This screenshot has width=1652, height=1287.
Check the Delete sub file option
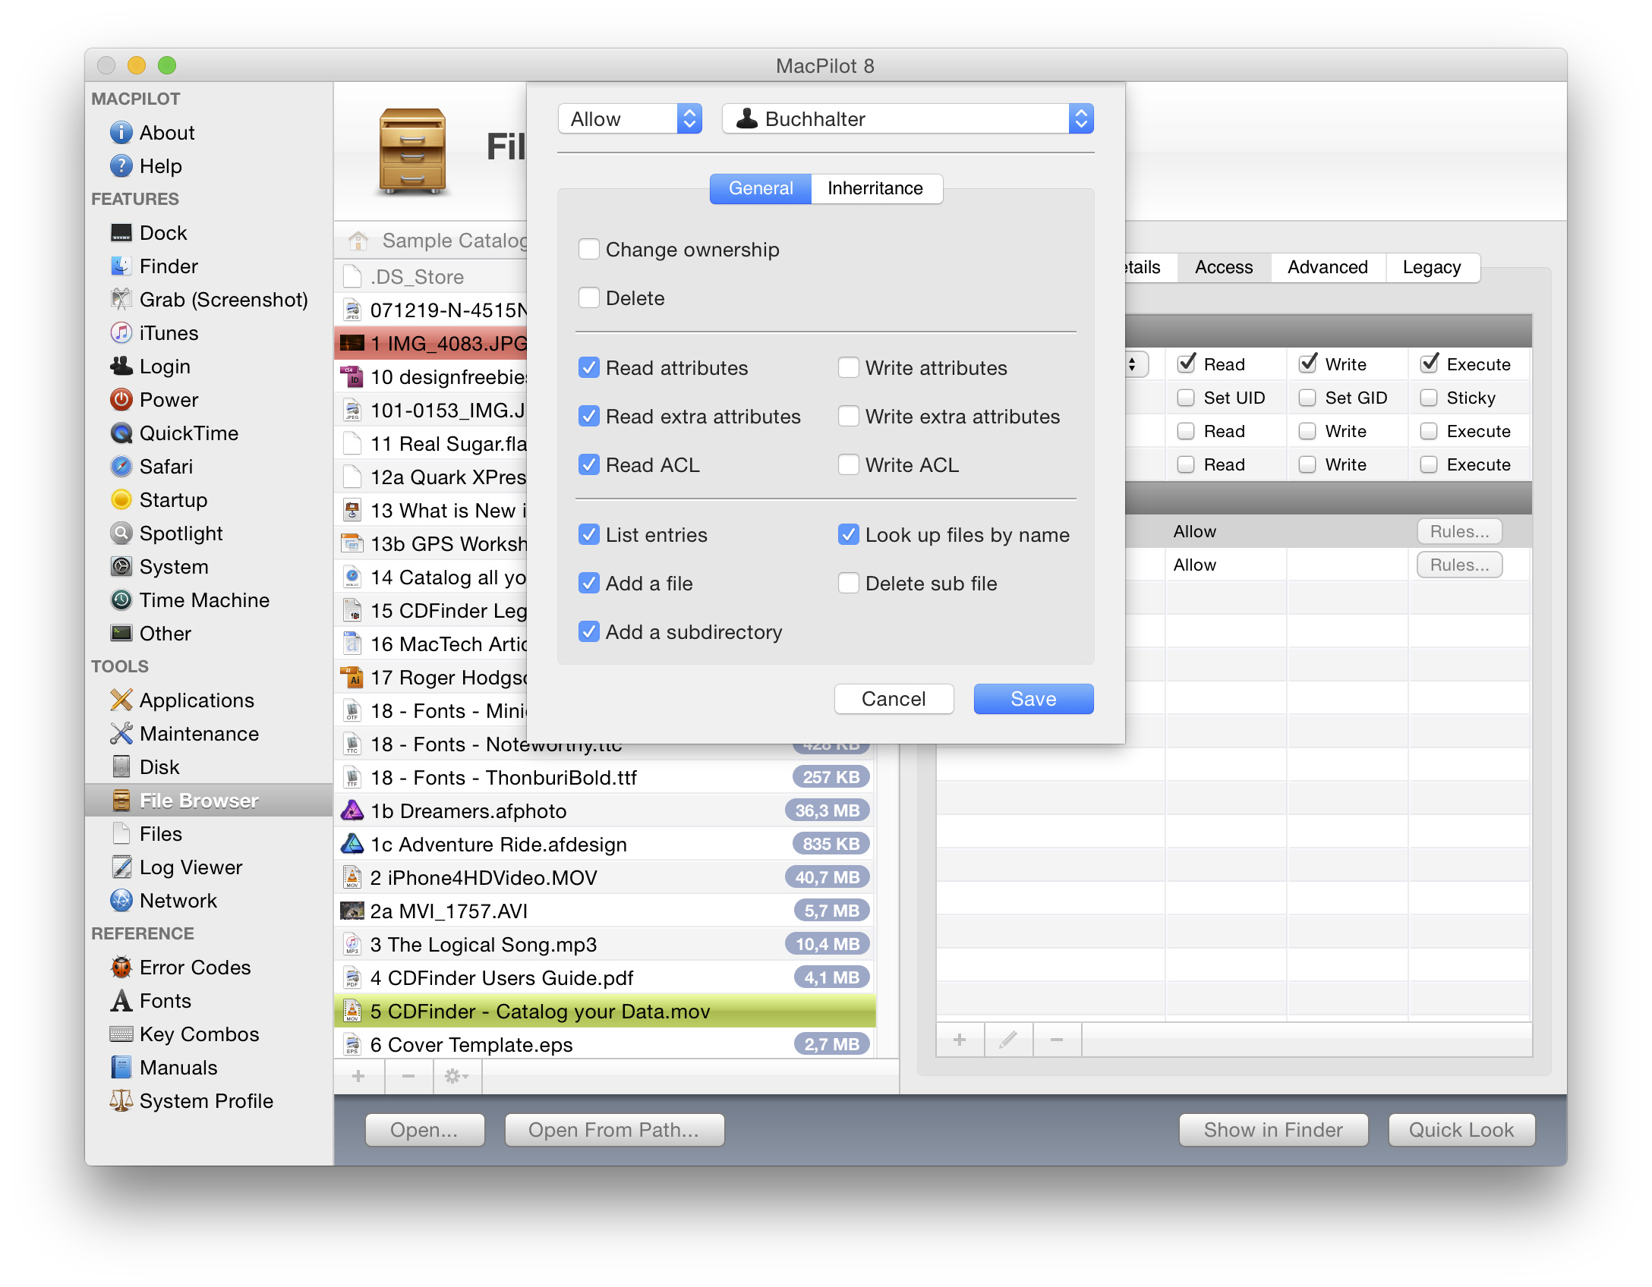849,584
